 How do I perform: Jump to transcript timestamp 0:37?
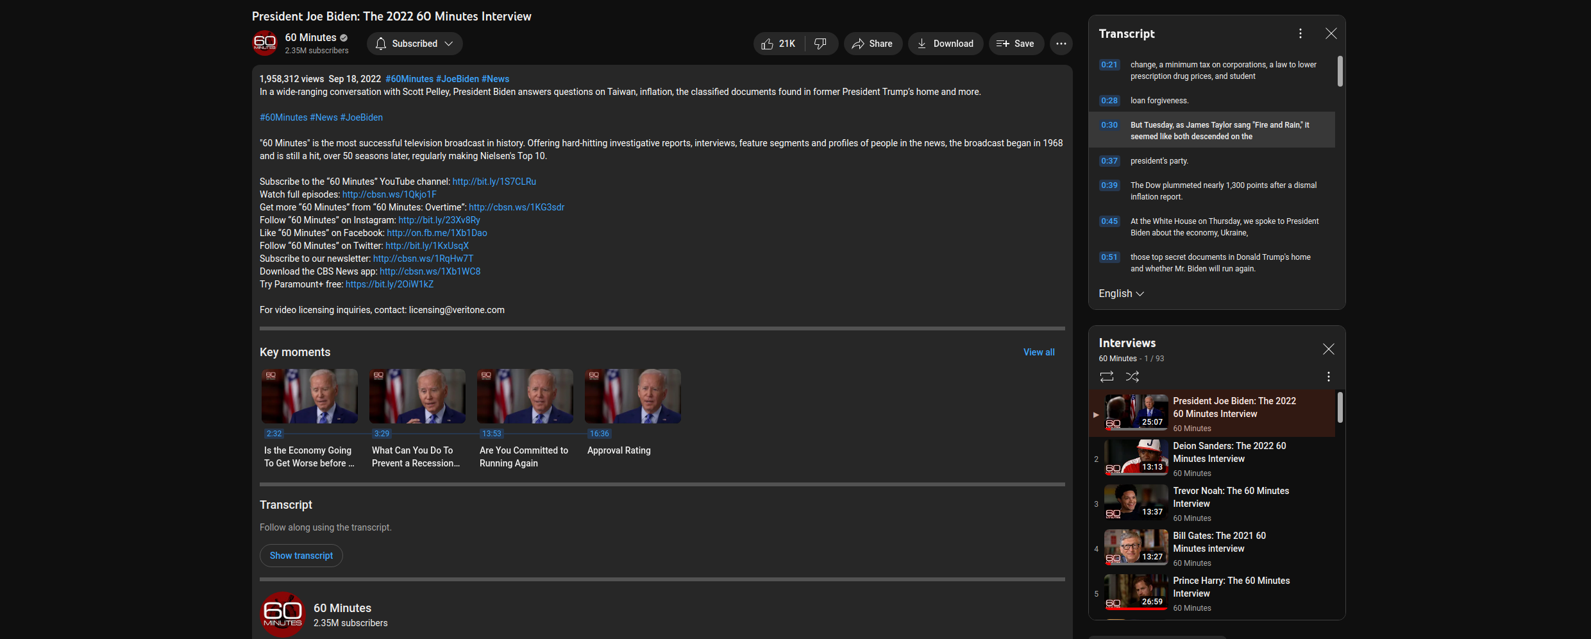click(1109, 161)
